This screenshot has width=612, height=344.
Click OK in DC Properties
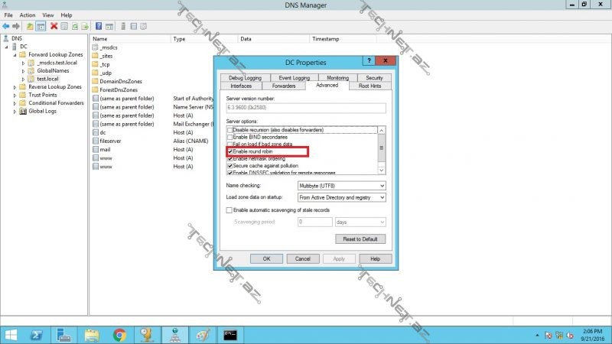pos(266,258)
